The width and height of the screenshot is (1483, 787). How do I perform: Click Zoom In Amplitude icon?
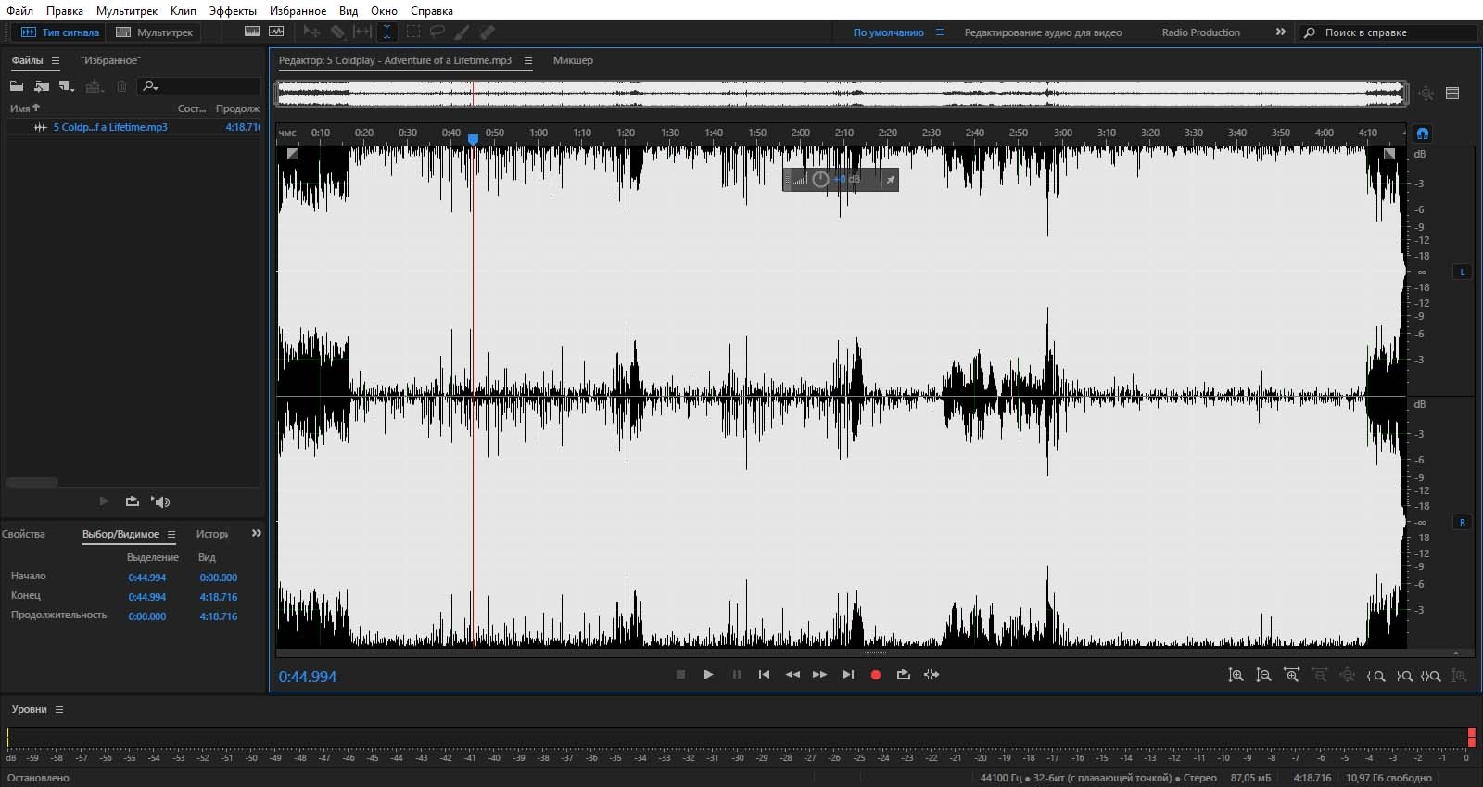coord(1236,676)
